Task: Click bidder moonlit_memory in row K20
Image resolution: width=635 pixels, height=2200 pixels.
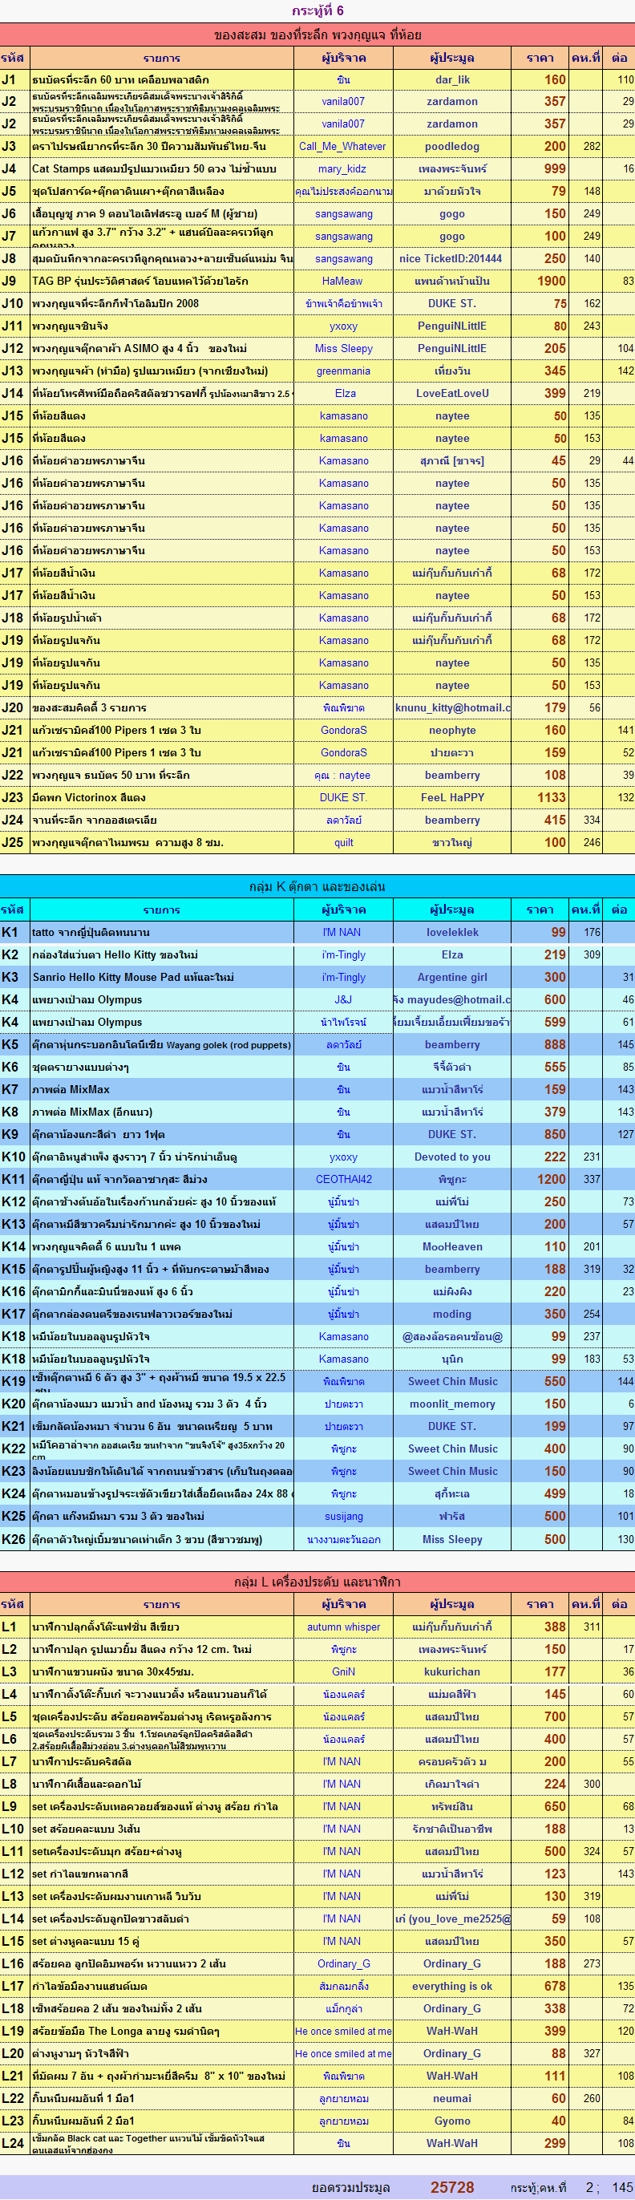Action: (452, 1404)
